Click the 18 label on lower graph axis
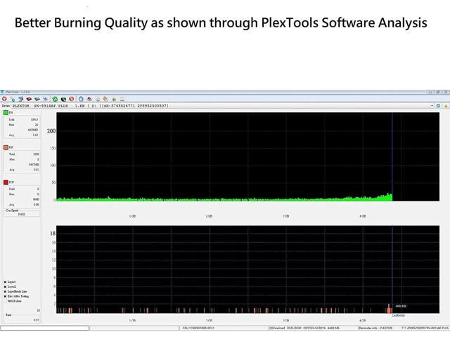The height and width of the screenshot is (337, 450). tap(53, 234)
